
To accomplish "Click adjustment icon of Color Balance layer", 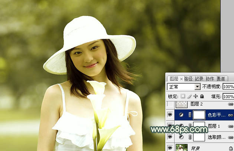I will coord(181,115).
